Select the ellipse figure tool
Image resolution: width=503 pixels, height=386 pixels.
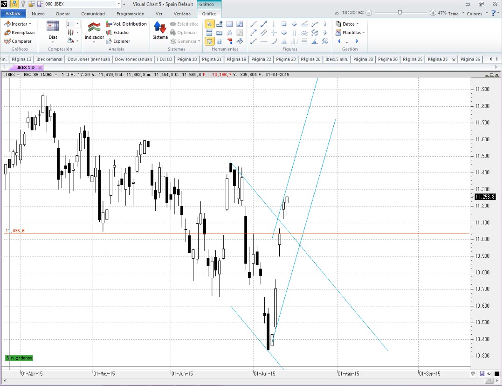284,33
